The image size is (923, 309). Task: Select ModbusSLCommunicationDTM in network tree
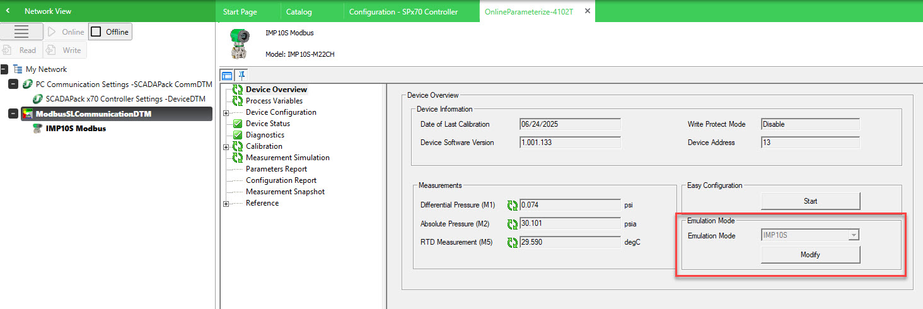tap(93, 114)
